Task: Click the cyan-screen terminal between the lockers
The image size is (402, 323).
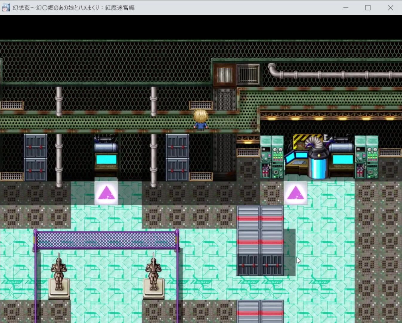Action: click(x=106, y=157)
